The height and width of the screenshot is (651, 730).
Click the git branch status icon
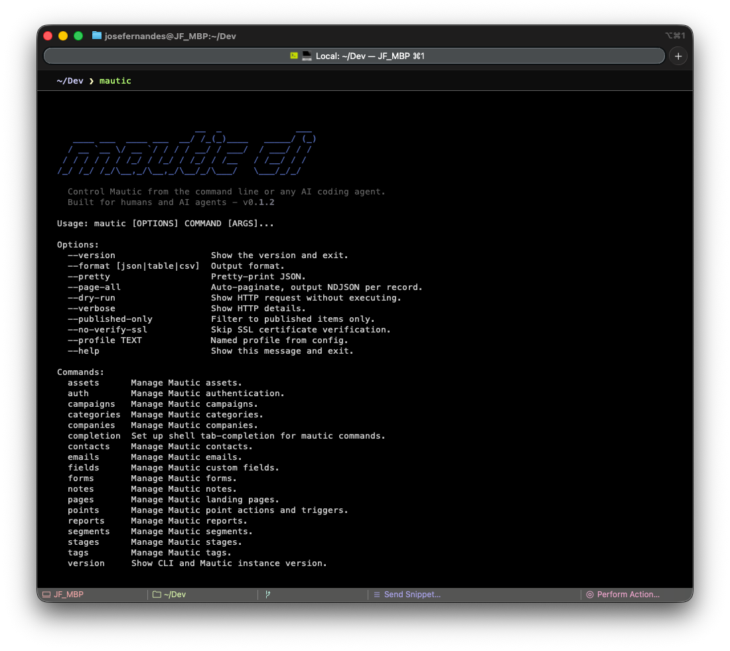point(267,594)
